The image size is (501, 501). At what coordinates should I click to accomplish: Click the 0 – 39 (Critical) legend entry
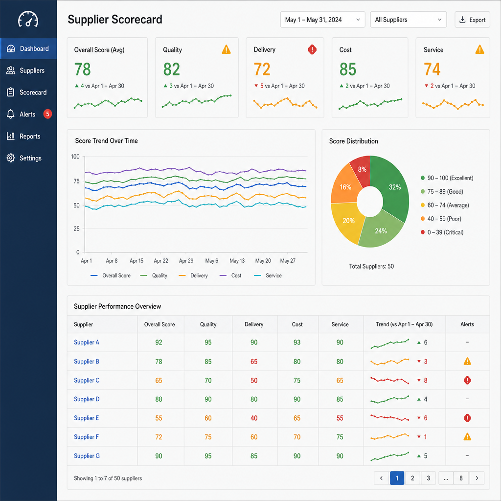tap(442, 232)
